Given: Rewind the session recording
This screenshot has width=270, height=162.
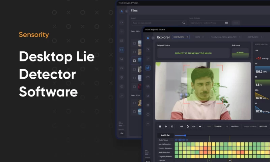Looking at the screenshot, I should [182, 127].
